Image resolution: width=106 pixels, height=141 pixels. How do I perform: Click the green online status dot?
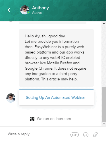[x=28, y=12]
